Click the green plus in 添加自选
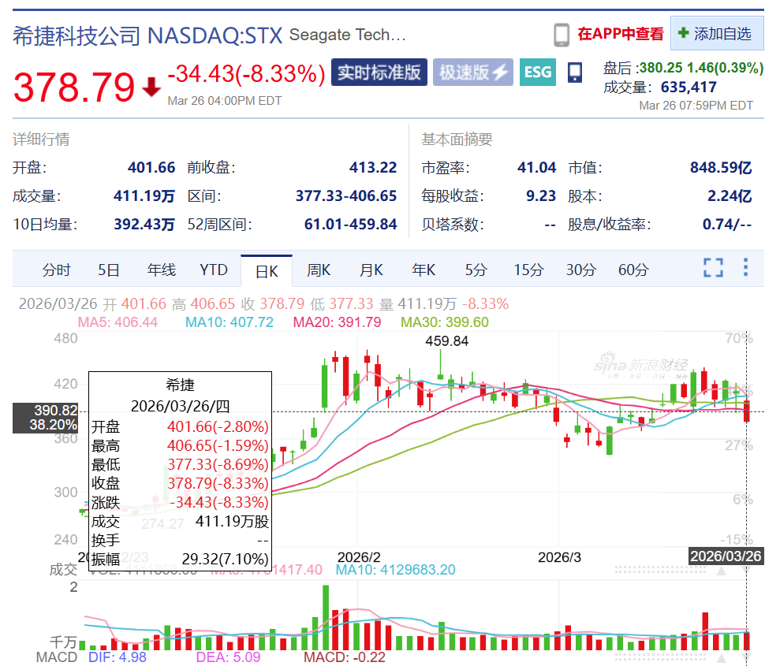The height and width of the screenshot is (666, 765). click(x=684, y=33)
